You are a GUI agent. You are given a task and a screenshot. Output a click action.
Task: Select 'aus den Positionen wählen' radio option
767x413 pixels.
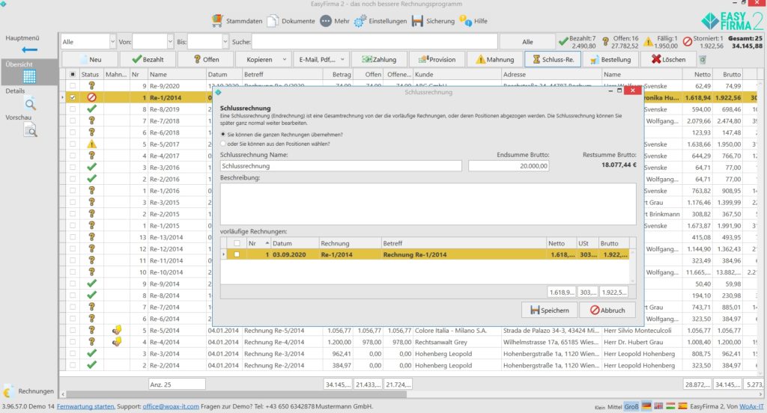pos(223,144)
